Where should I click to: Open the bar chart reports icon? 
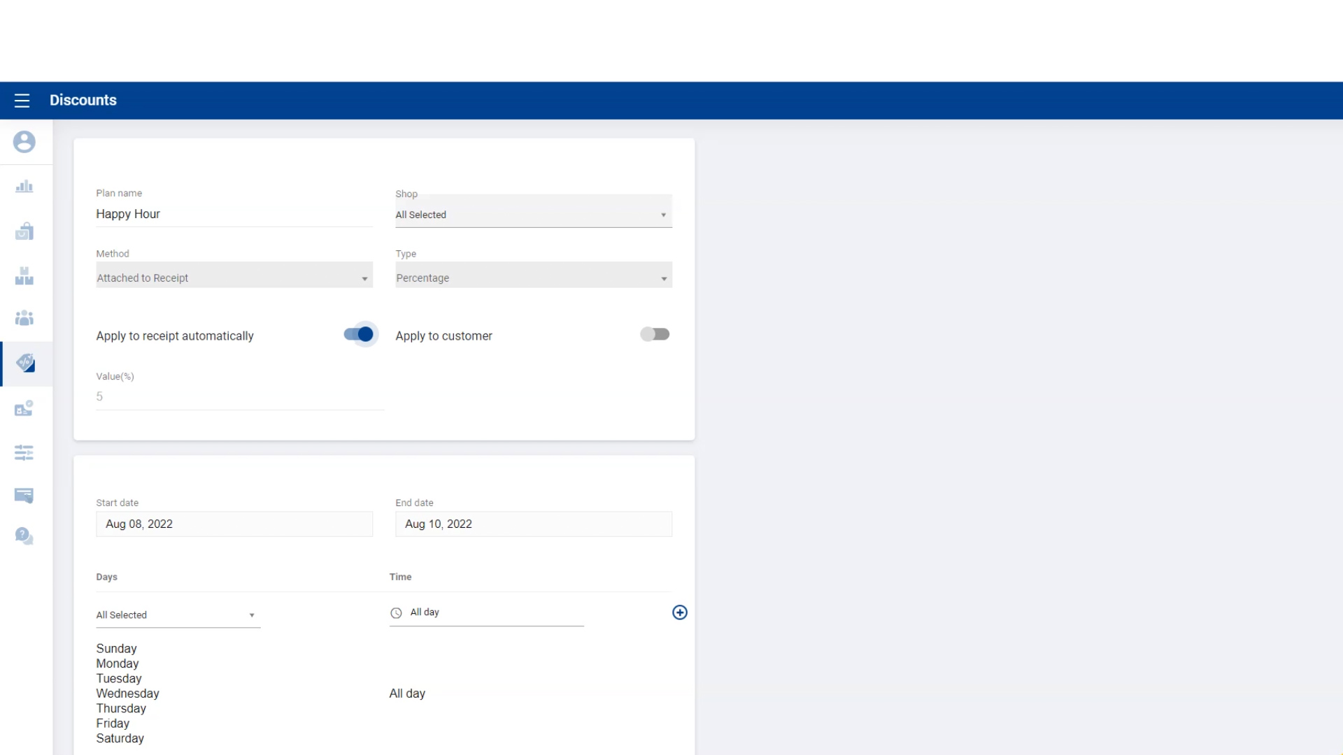24,187
